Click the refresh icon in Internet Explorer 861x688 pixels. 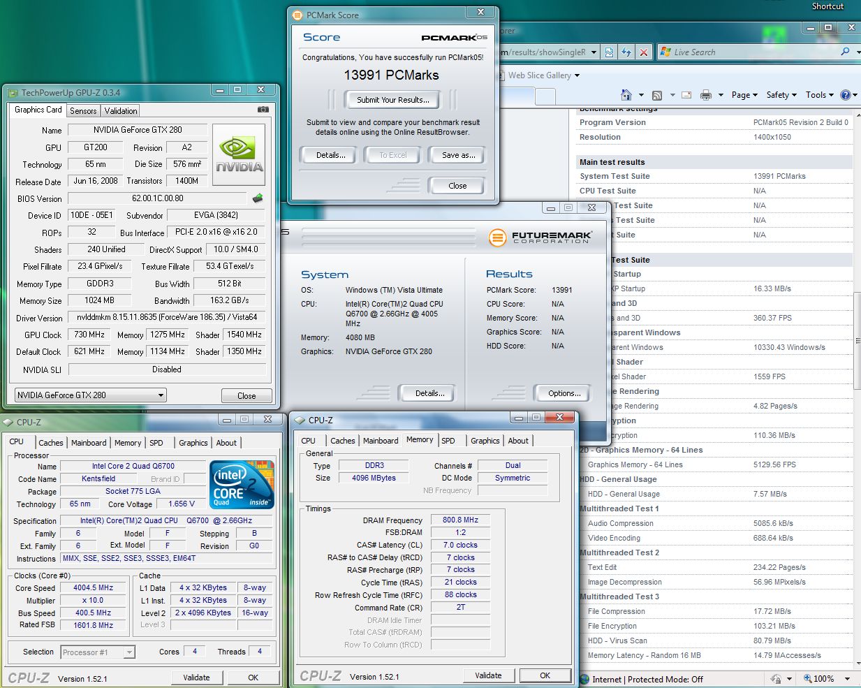point(626,52)
